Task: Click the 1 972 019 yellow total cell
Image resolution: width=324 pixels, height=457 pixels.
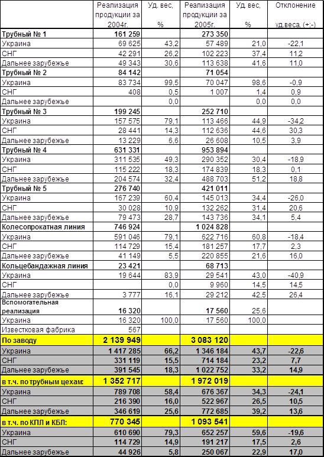Action: (x=205, y=381)
